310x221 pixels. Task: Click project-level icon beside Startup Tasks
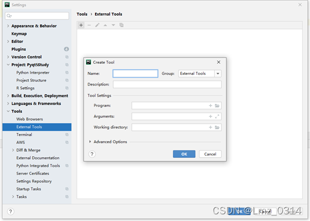(x=67, y=189)
